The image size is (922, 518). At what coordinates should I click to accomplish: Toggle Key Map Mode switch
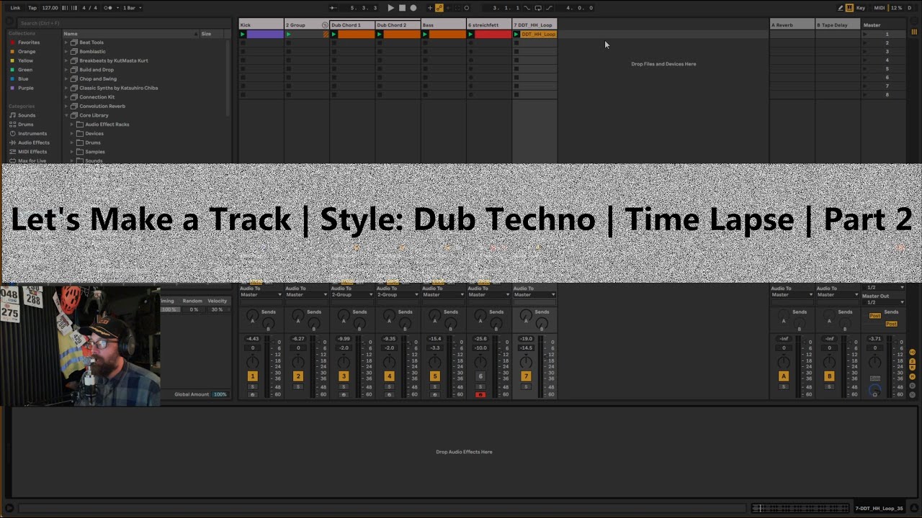861,8
